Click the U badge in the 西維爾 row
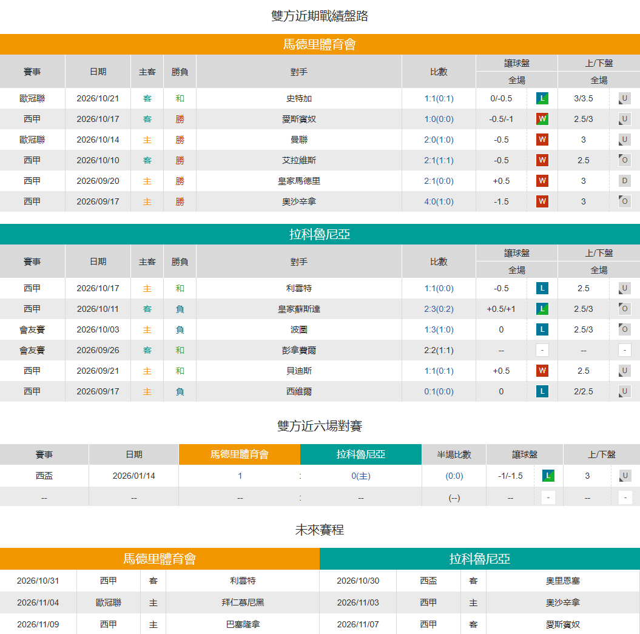Screen dimensions: 640x634 624,391
